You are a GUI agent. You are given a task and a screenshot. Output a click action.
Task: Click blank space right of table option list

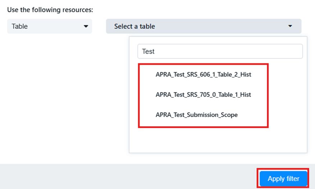pyautogui.click(x=288, y=95)
